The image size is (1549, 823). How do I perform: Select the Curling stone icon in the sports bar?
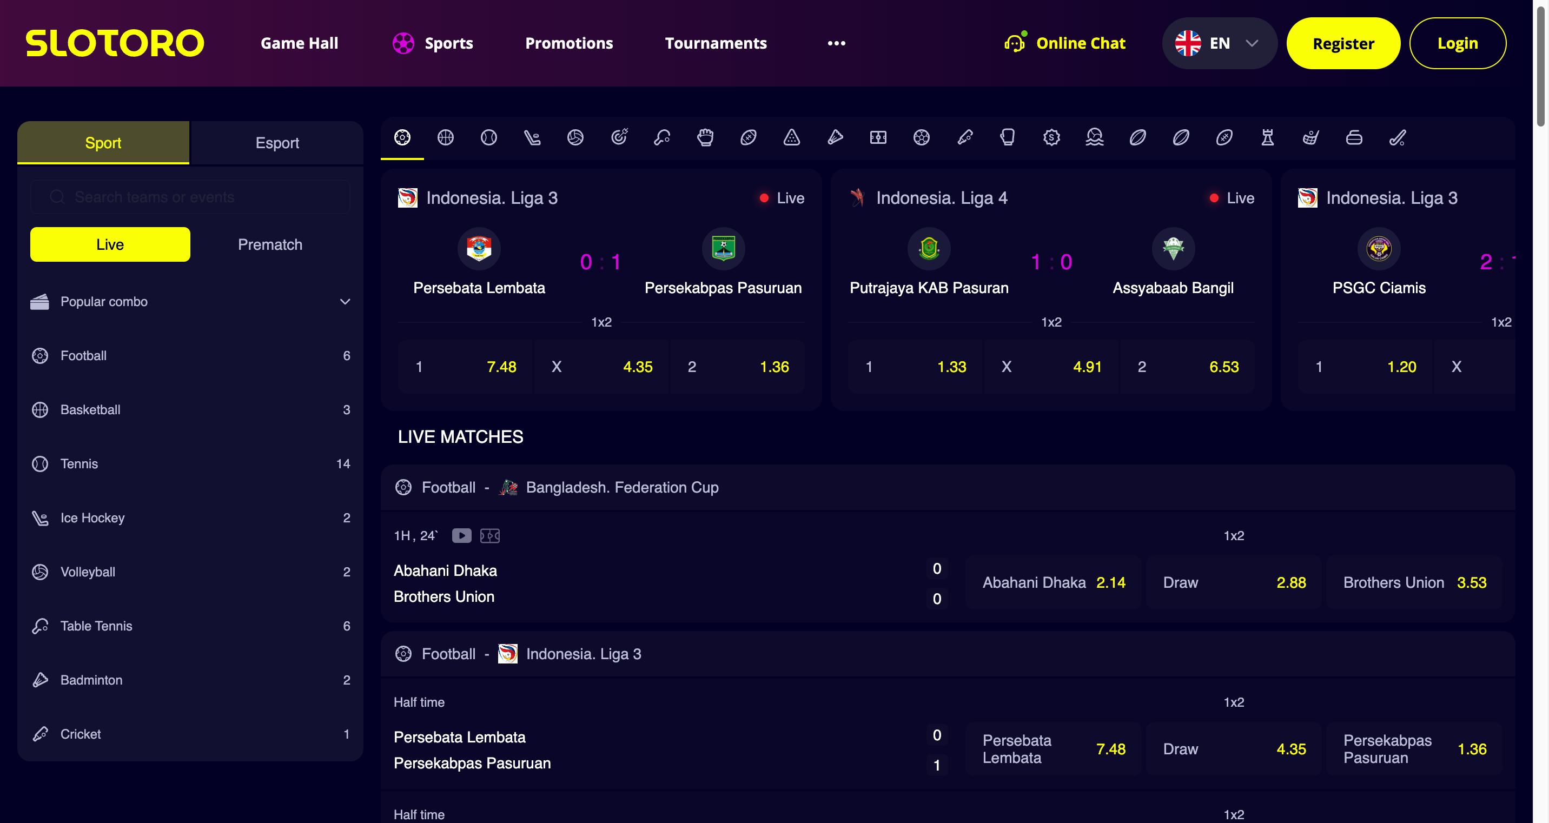tap(1354, 138)
